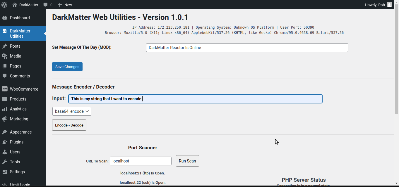
Task: Click the Browser user agent line
Action: click(224, 33)
